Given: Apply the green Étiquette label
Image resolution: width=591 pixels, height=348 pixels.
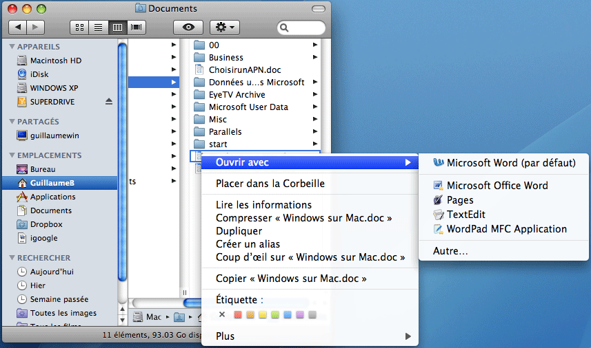Looking at the screenshot, I should pos(274,314).
